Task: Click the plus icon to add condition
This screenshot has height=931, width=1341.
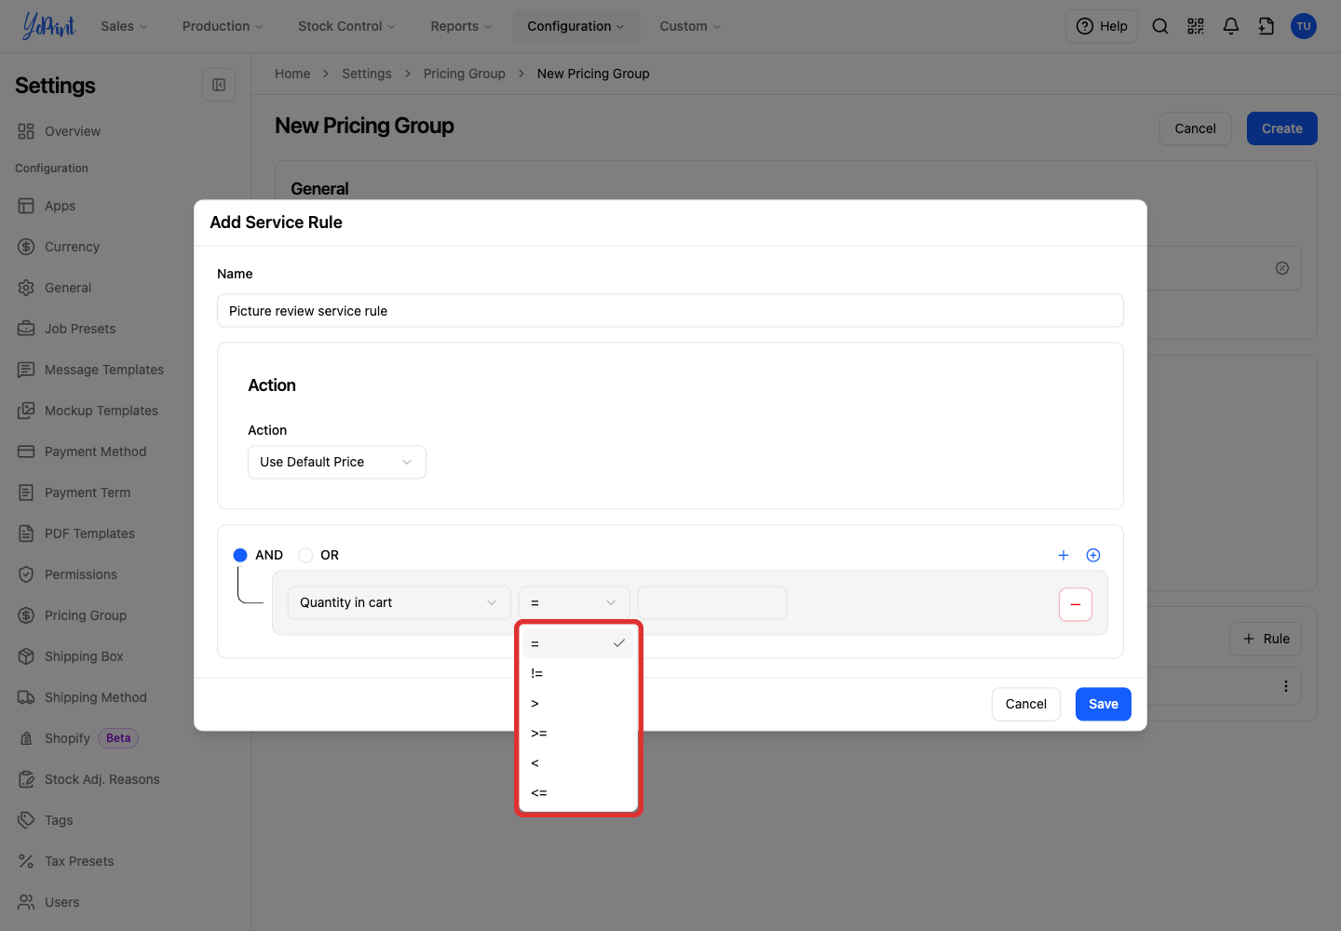Action: 1063,555
